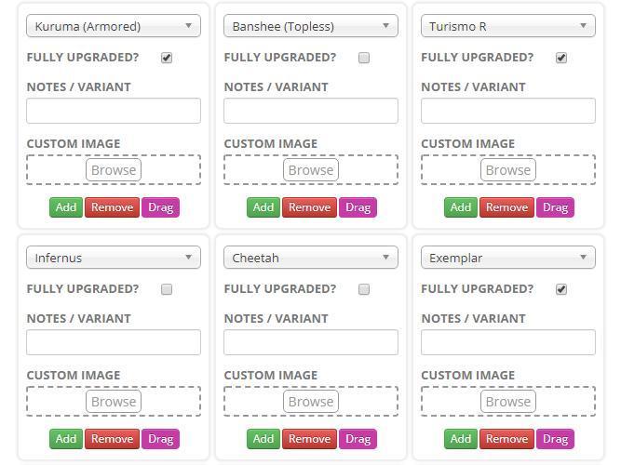621x465 pixels.
Task: Expand the Banshee (Topless) vehicle selector
Action: (x=311, y=26)
